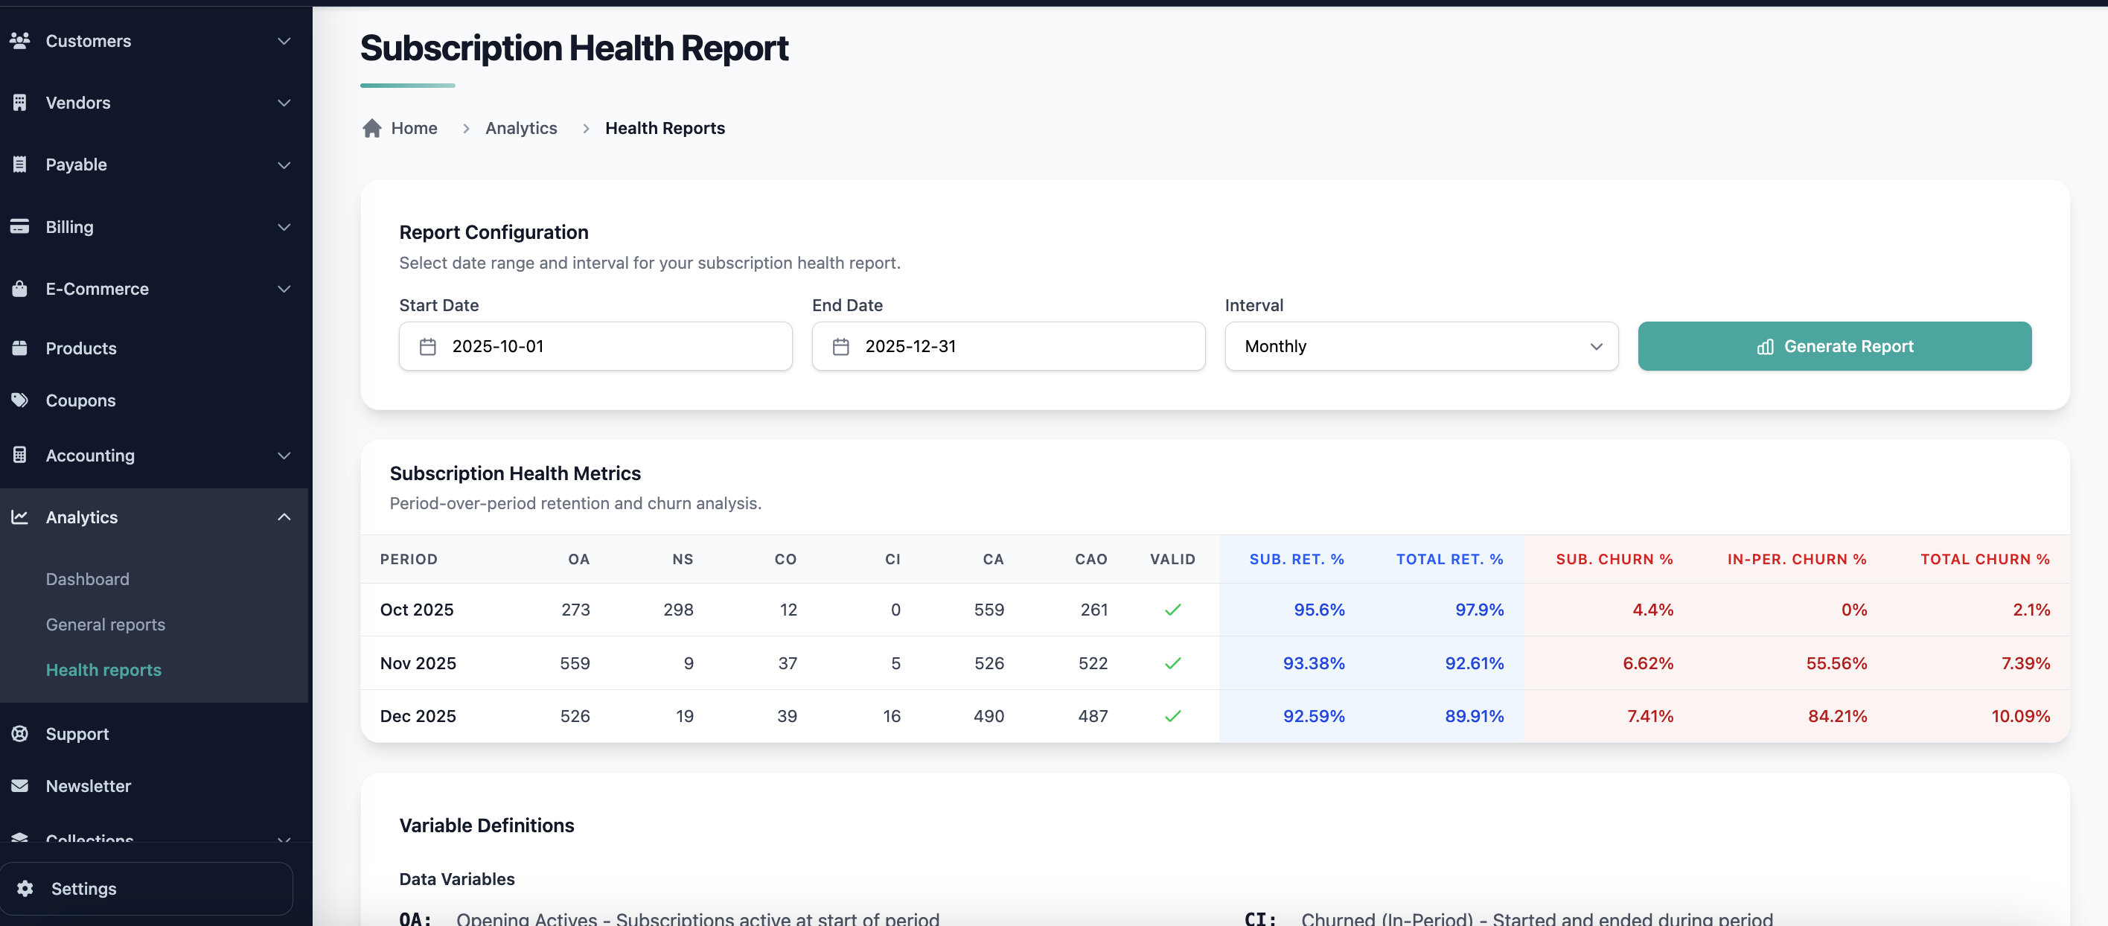This screenshot has height=926, width=2108.
Task: Click the Customers people icon in sidebar
Action: click(19, 40)
